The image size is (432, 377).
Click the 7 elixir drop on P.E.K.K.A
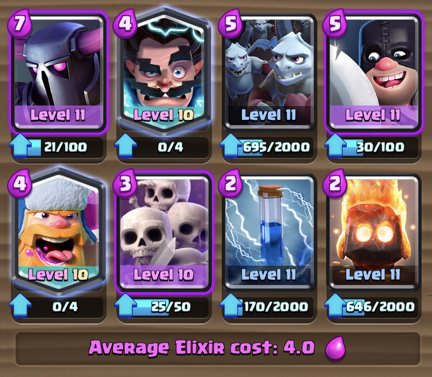pos(19,23)
